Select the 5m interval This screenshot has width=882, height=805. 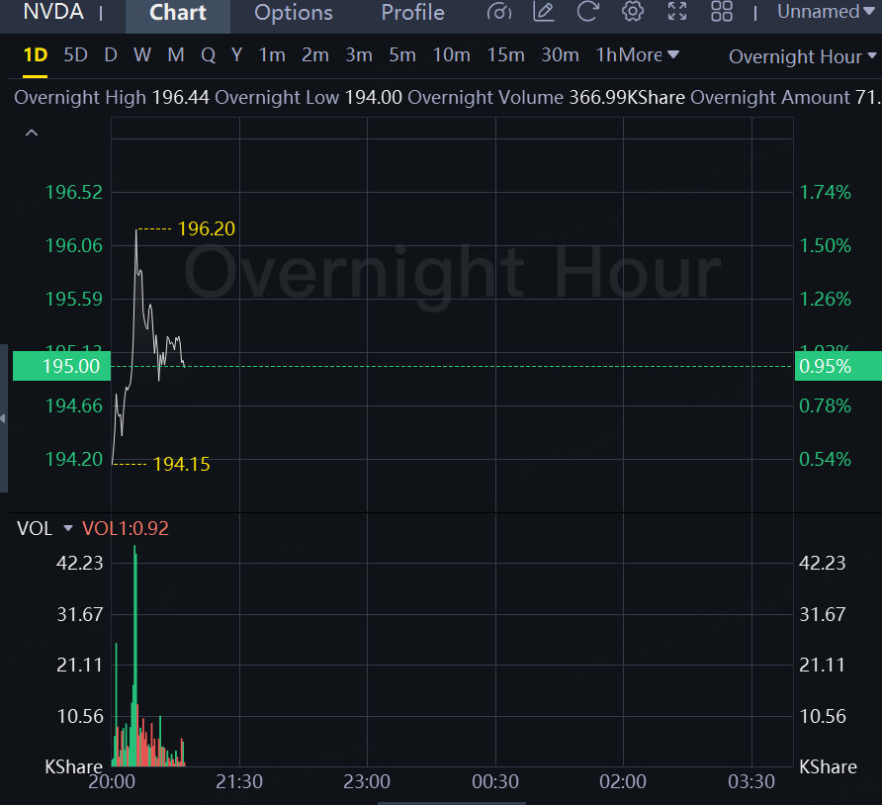[x=402, y=55]
